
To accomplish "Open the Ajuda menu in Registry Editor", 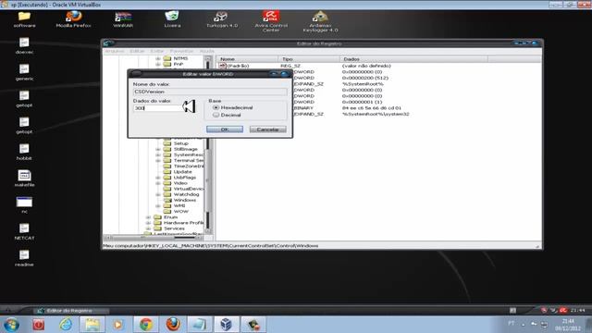I will [207, 51].
